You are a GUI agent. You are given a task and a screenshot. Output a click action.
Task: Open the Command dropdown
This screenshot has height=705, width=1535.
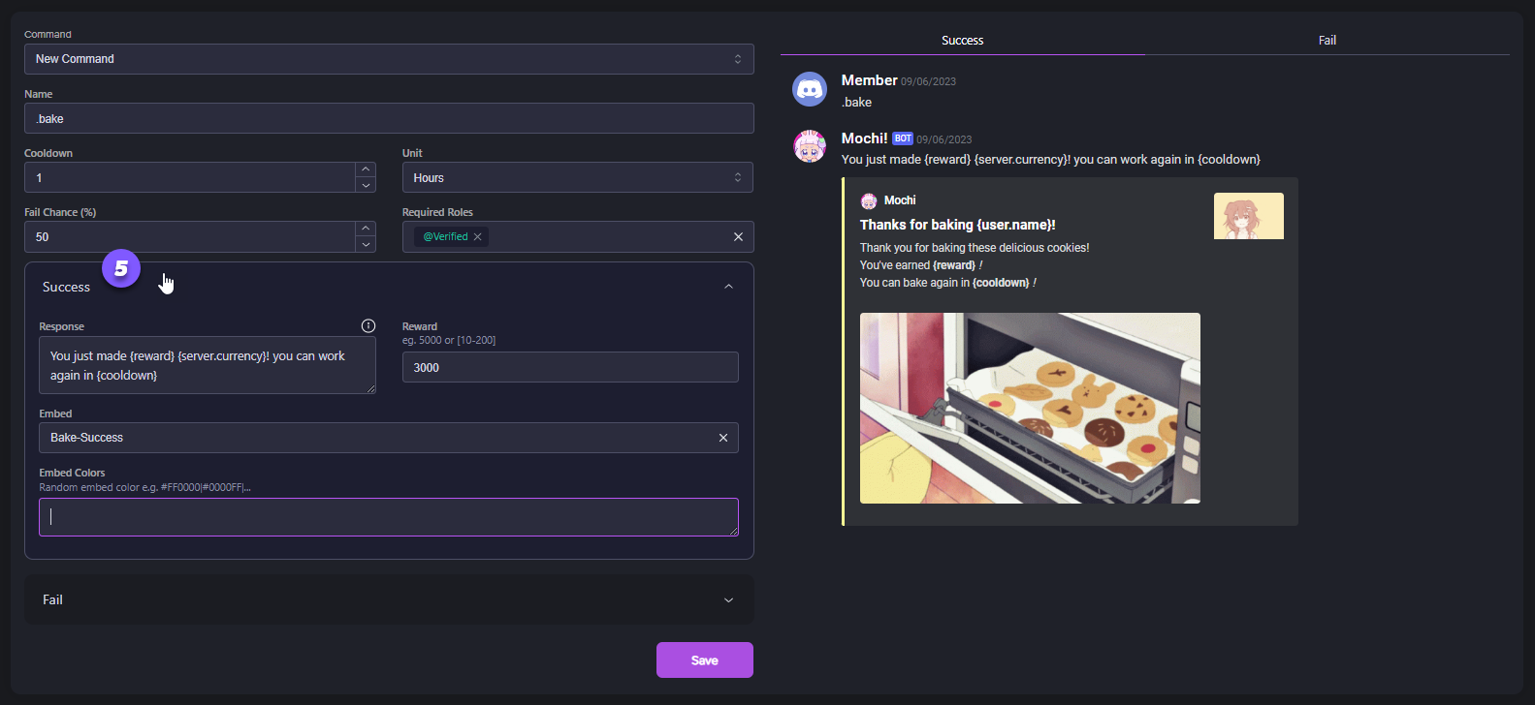(x=388, y=59)
